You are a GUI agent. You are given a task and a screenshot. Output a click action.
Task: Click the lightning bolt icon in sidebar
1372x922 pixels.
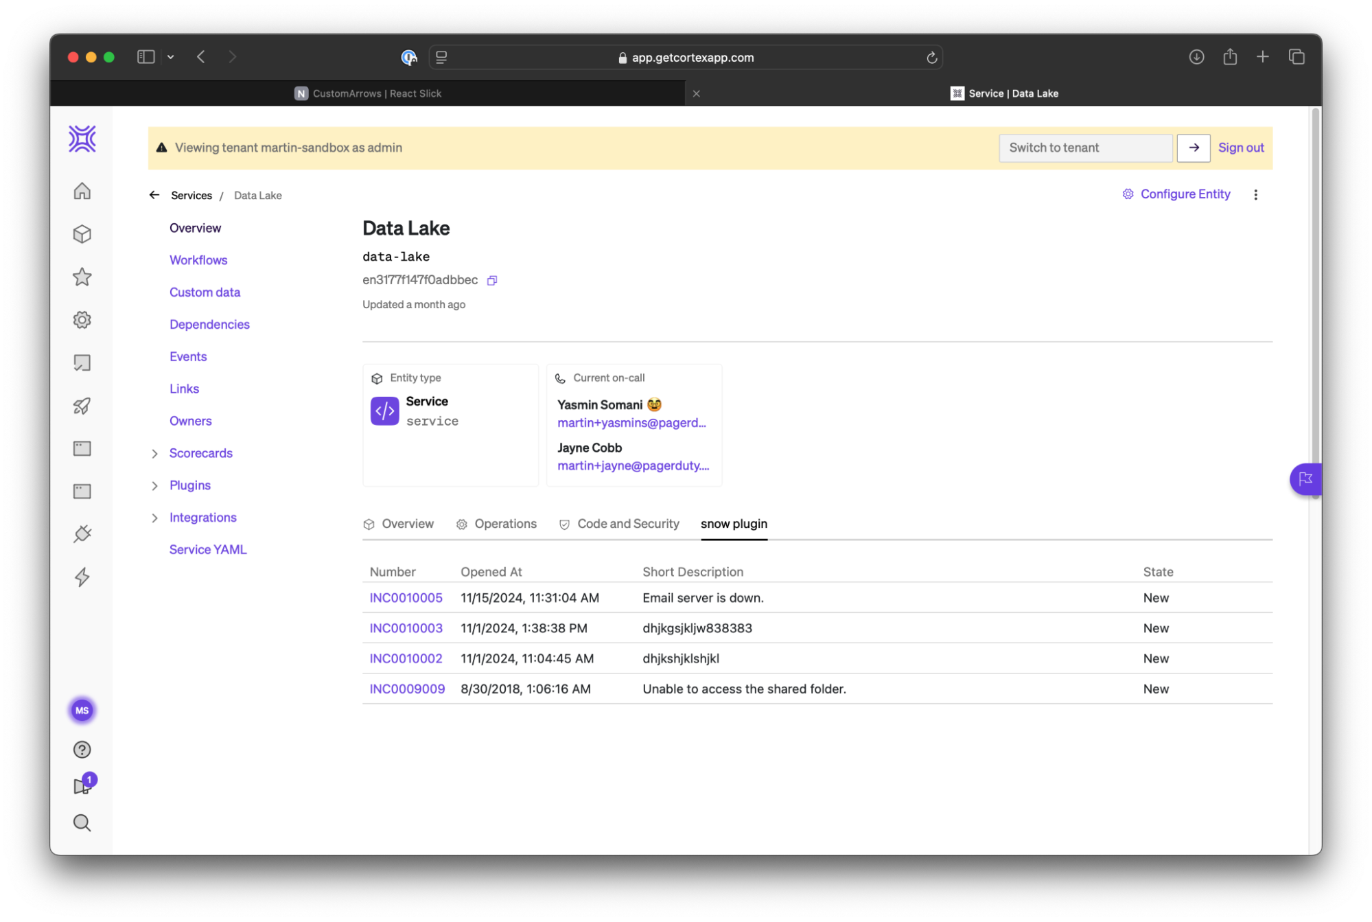[82, 577]
